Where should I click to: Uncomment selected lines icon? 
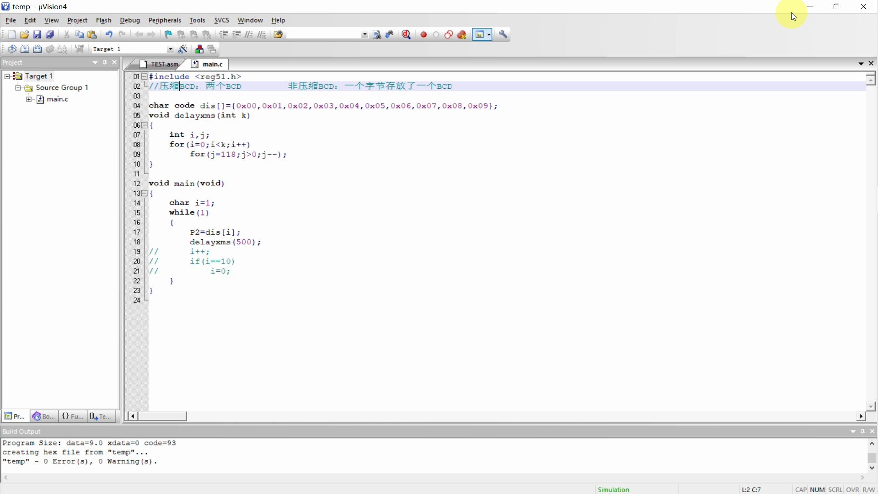coord(262,35)
